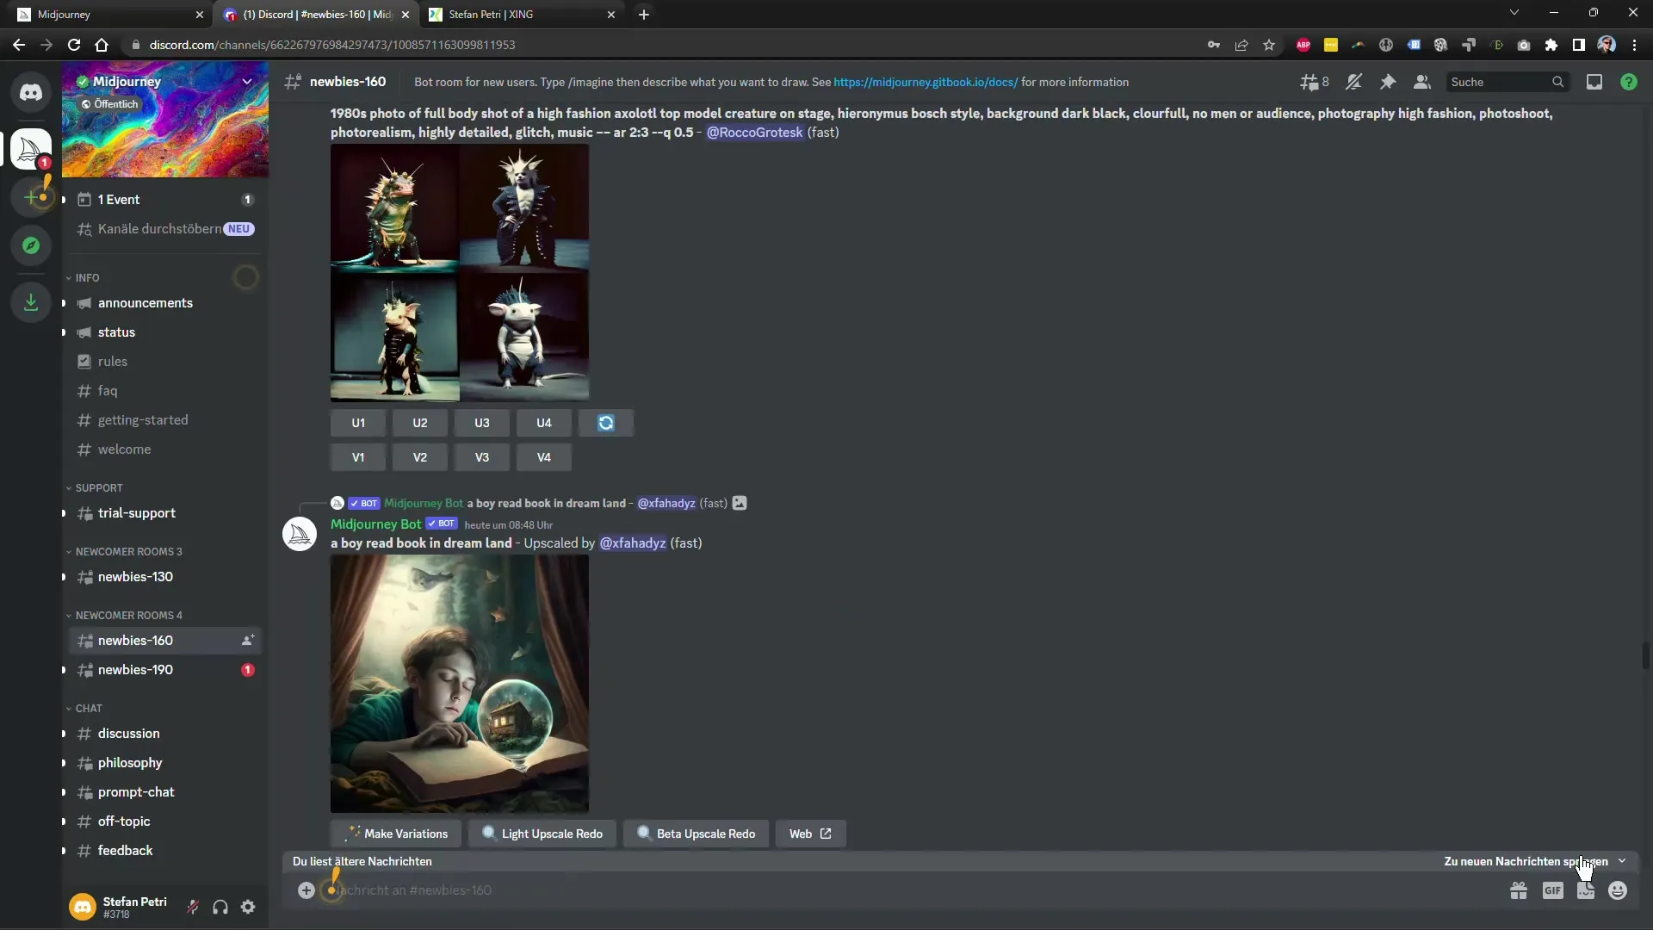Image resolution: width=1653 pixels, height=930 pixels.
Task: Select upscale variant U1
Action: pyautogui.click(x=359, y=423)
